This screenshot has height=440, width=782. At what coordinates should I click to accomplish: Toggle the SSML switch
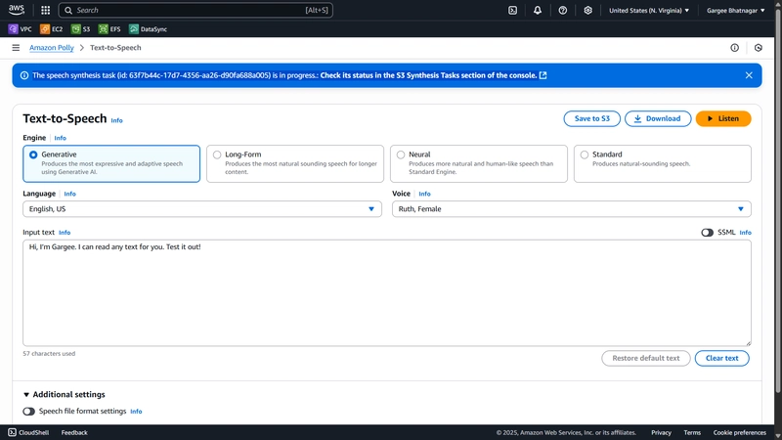point(707,233)
